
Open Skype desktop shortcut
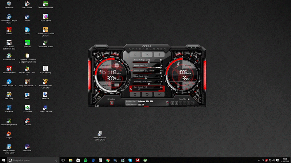point(27,31)
